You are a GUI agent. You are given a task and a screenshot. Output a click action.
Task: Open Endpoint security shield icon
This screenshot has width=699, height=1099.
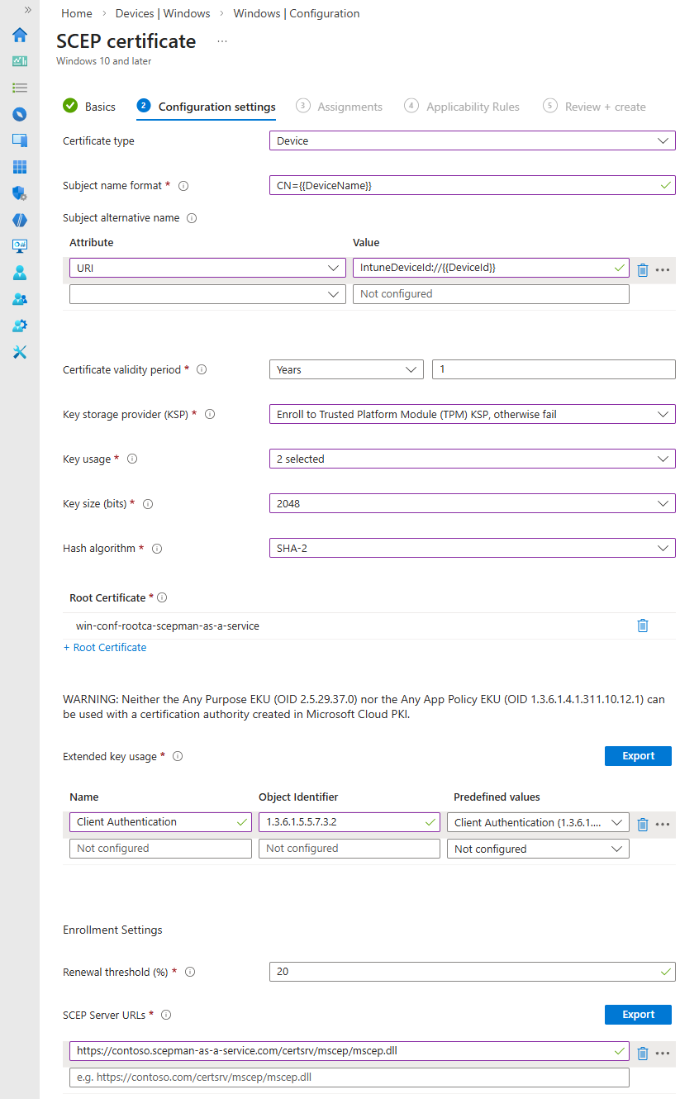(x=20, y=193)
